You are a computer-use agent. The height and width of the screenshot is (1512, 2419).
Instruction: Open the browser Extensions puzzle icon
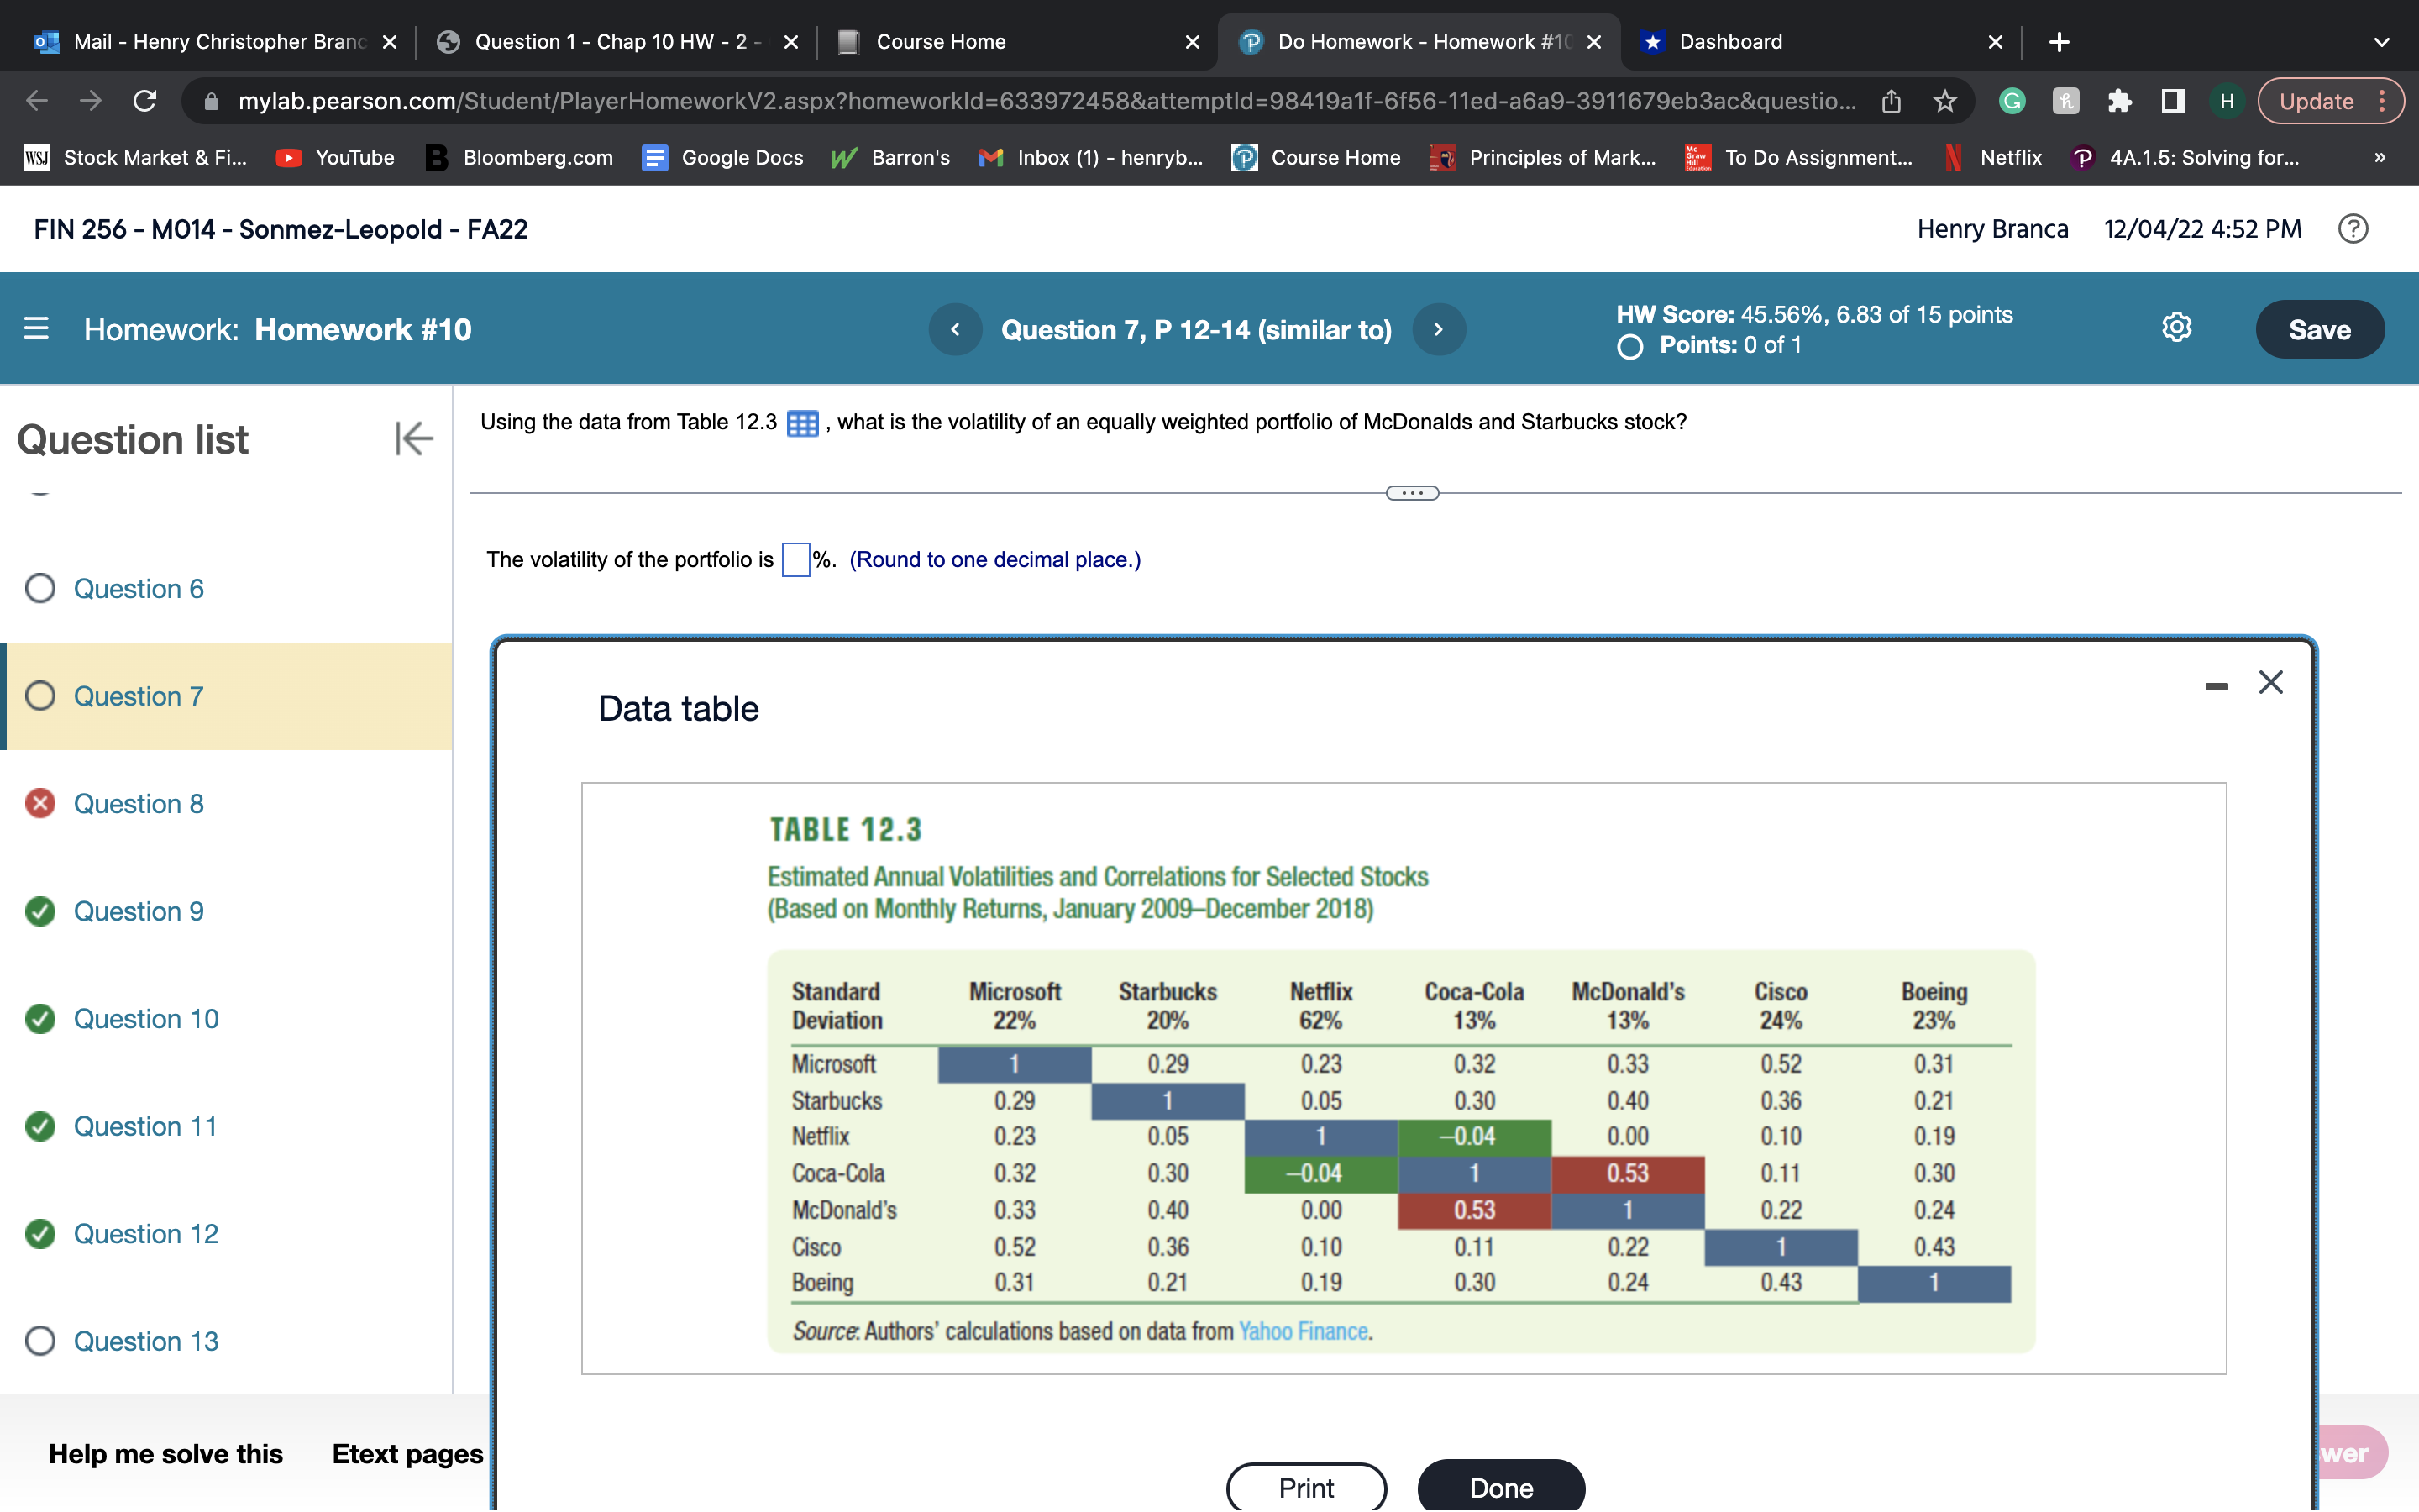click(2118, 101)
